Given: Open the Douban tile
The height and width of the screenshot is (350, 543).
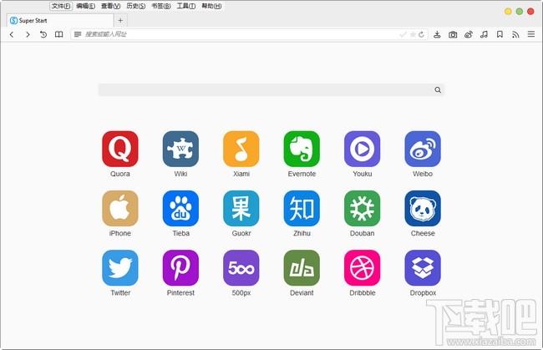Looking at the screenshot, I should point(363,208).
